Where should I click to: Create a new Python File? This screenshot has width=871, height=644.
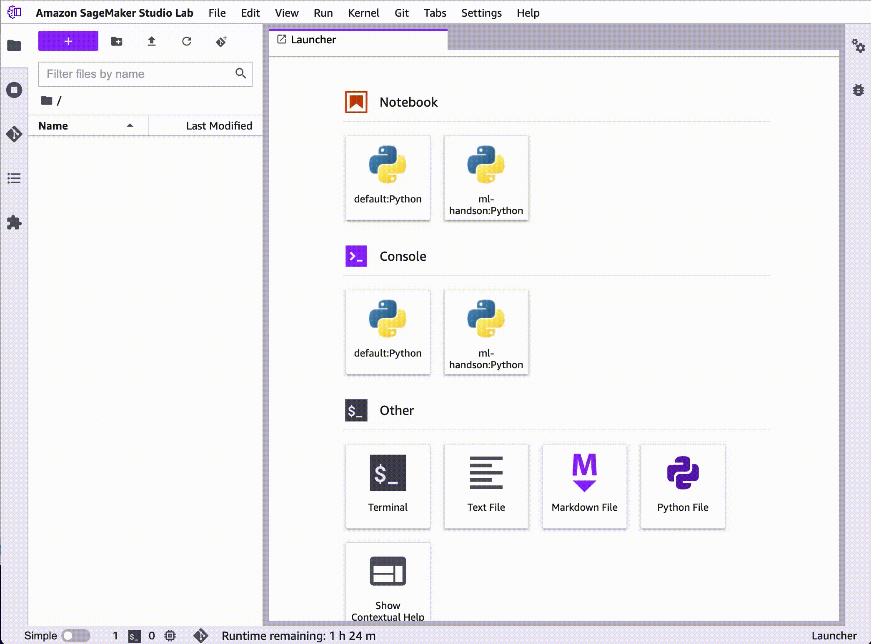683,486
